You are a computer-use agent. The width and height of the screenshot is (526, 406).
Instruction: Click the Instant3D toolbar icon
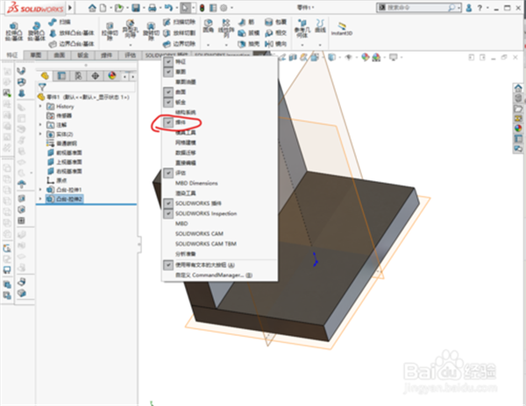(341, 26)
